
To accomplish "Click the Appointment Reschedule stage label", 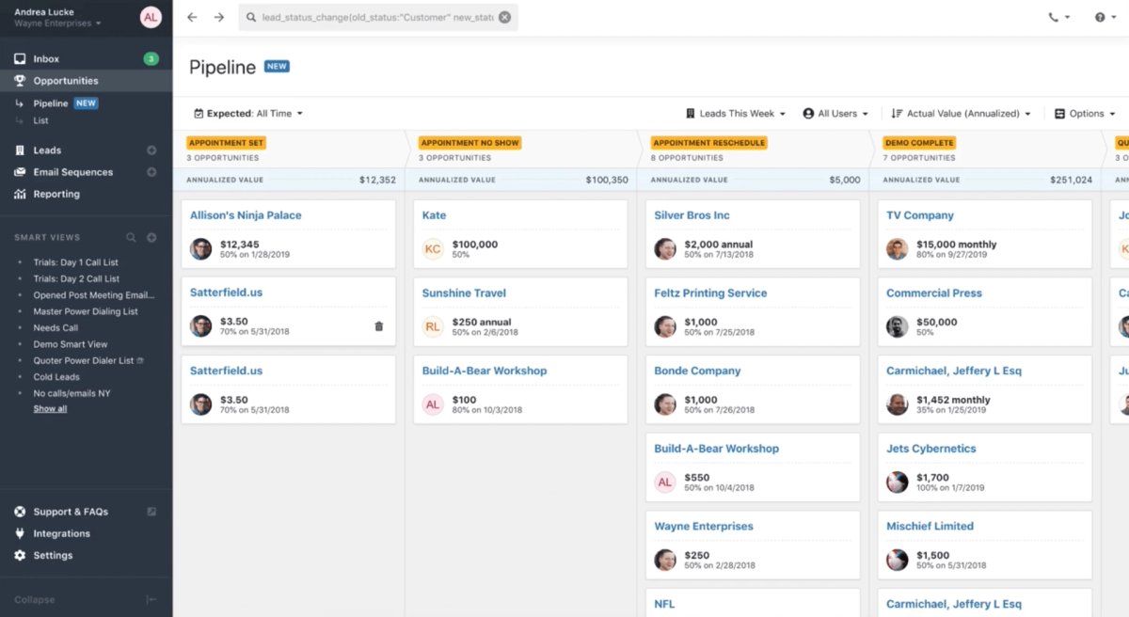I will pyautogui.click(x=708, y=143).
